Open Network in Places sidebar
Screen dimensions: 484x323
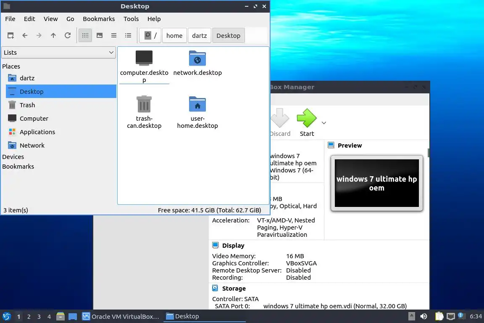click(x=61, y=145)
